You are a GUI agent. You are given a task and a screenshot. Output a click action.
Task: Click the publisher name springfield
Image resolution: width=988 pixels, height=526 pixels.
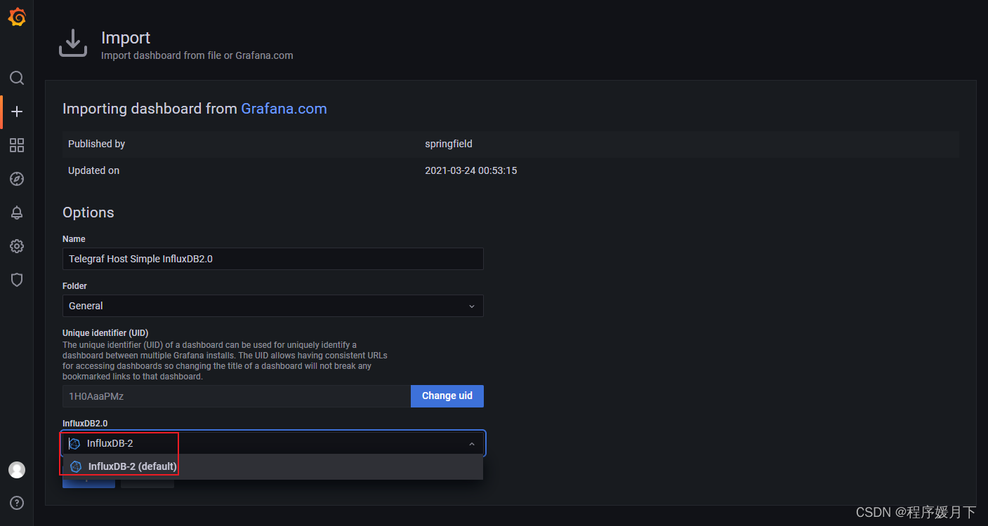coord(449,144)
